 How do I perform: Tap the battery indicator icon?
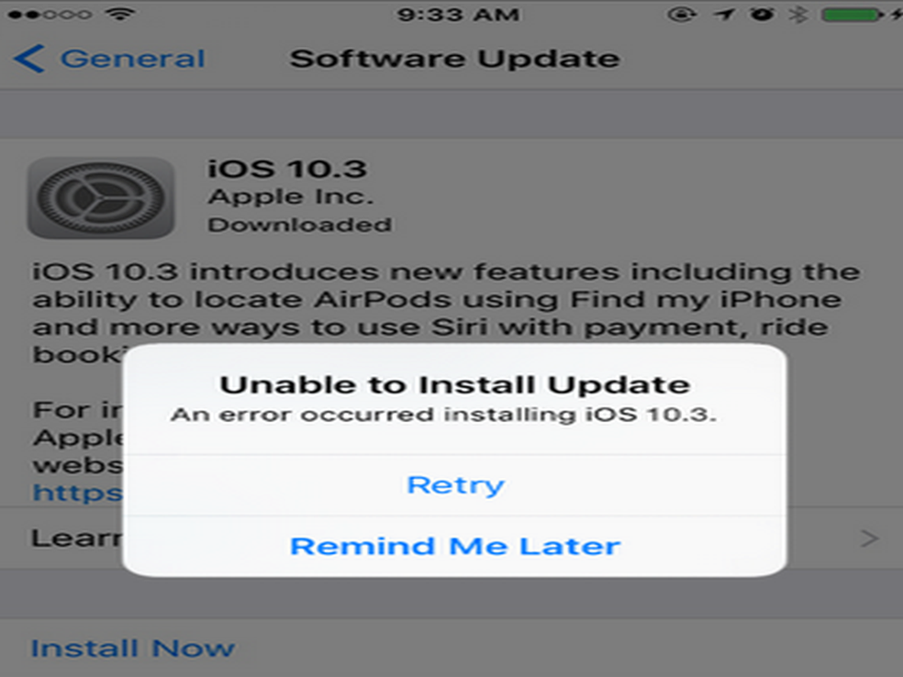[853, 15]
